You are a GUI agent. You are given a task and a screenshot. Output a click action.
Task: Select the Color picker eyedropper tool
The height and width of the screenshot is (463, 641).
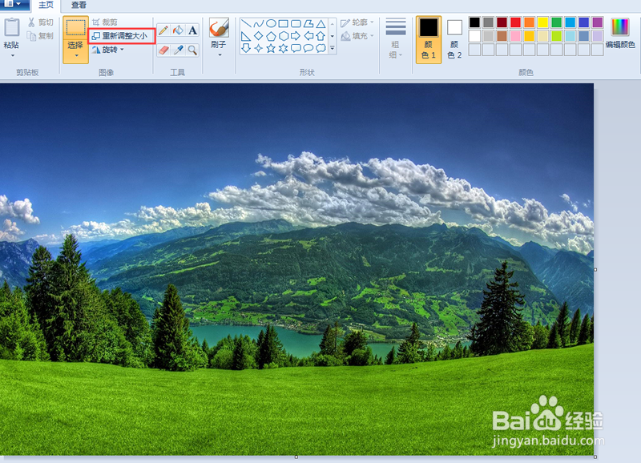[178, 50]
